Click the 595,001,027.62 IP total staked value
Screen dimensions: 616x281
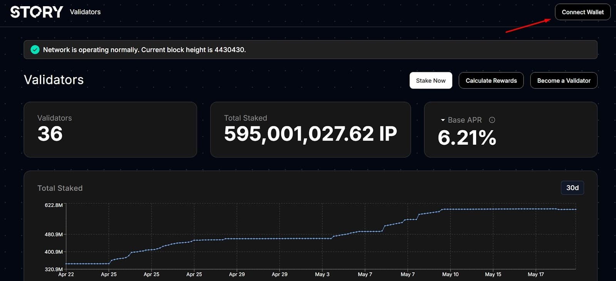(x=310, y=134)
